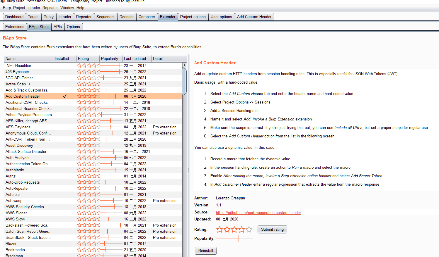Screen dimensions: 439x257
Task: Select the BApp Store sub-tab
Action: coord(39,27)
